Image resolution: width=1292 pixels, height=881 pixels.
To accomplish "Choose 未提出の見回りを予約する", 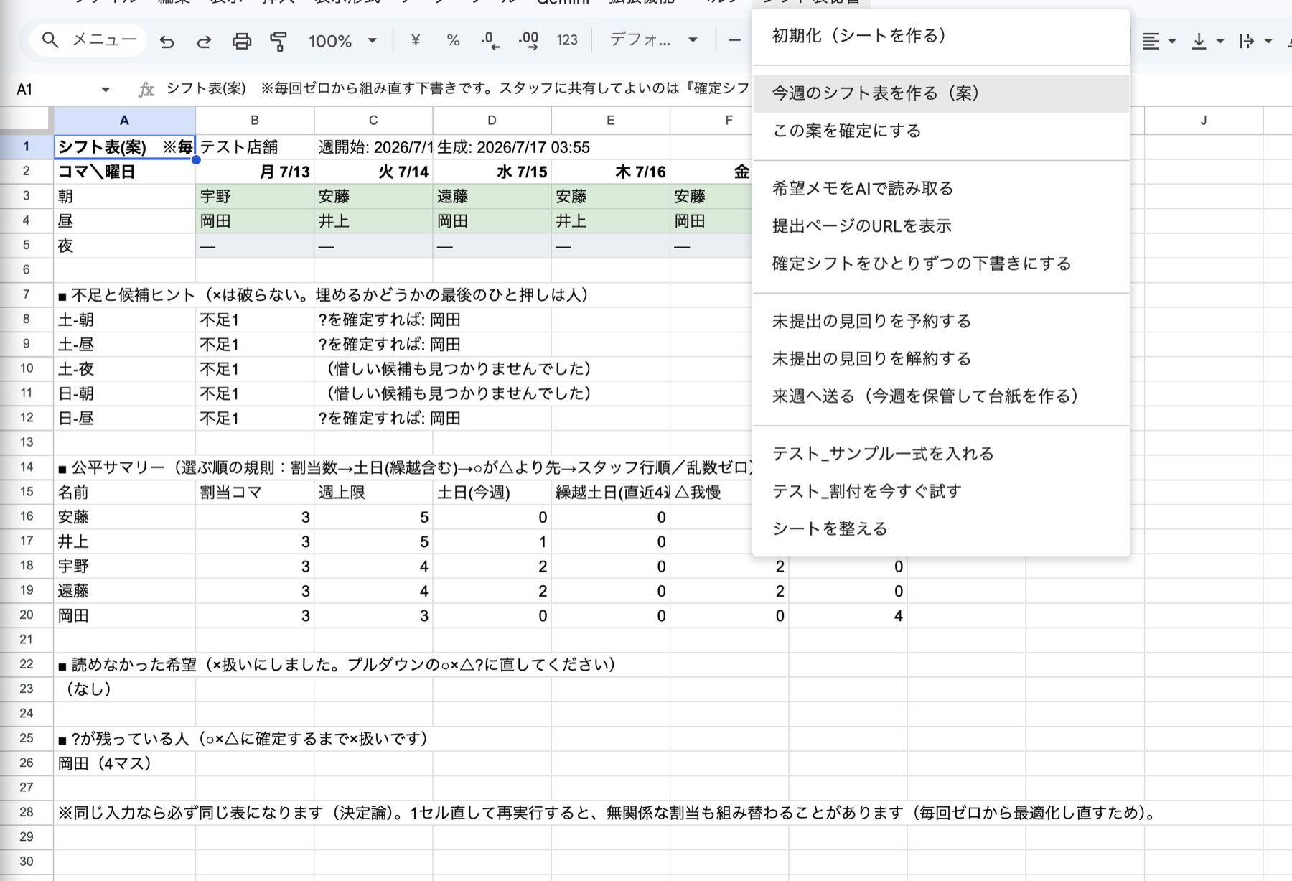I will click(x=941, y=321).
